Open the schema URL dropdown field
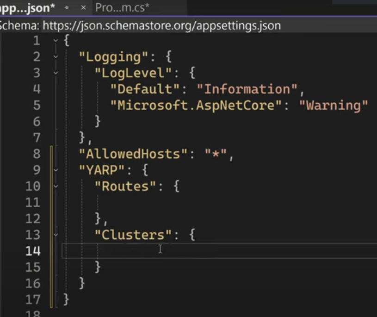377x317 pixels. (x=210, y=25)
